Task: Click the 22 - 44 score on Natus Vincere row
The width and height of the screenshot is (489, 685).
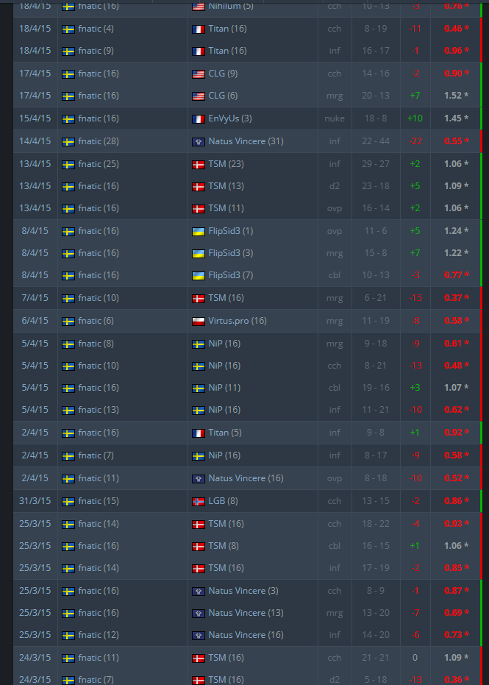Action: 376,141
